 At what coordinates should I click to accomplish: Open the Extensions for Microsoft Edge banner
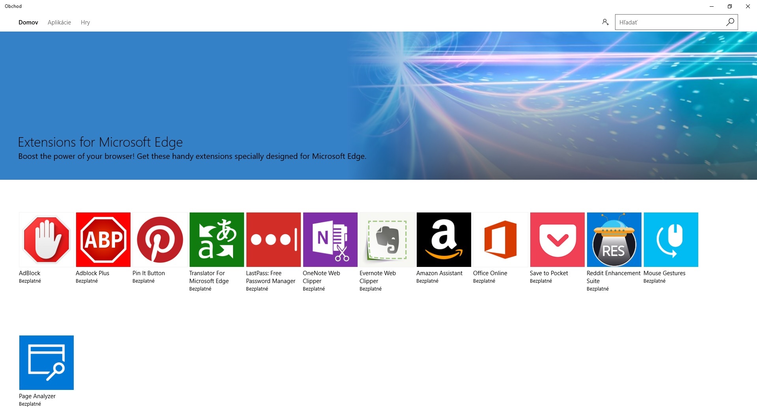click(x=378, y=106)
